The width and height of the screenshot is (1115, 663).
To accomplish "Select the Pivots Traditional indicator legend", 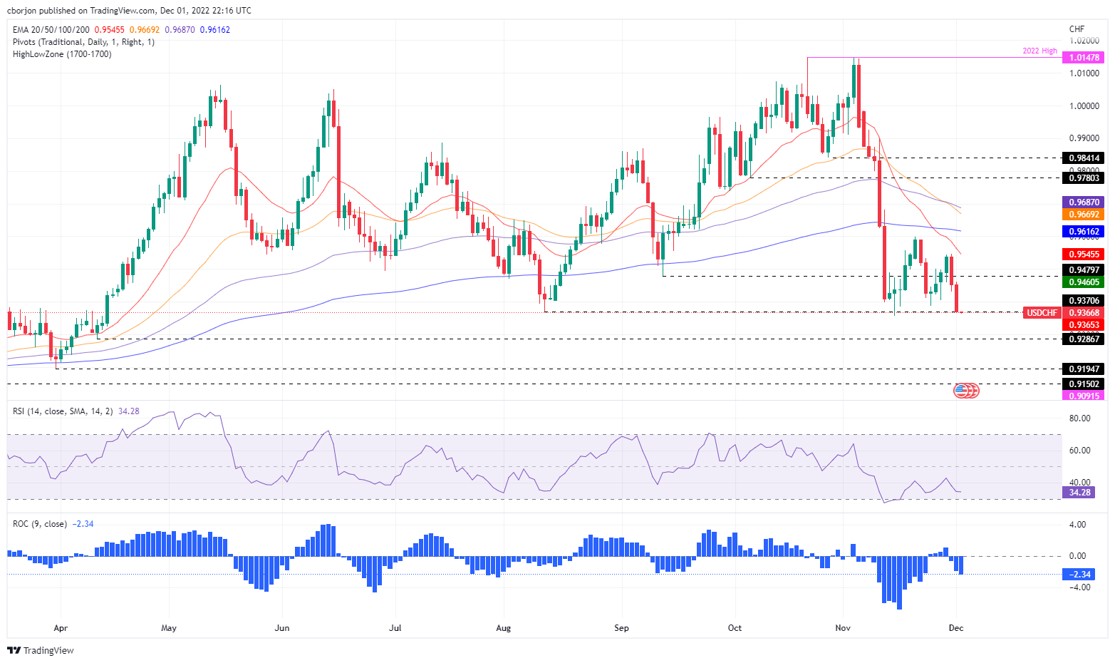I will 83,42.
